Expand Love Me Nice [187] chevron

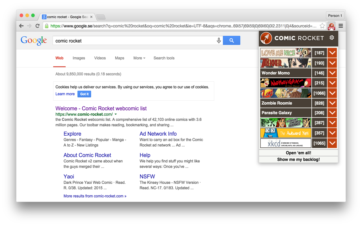pos(332,53)
